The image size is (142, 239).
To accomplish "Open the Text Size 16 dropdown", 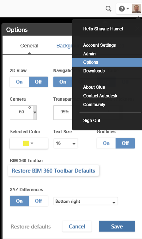I will [x=66, y=143].
